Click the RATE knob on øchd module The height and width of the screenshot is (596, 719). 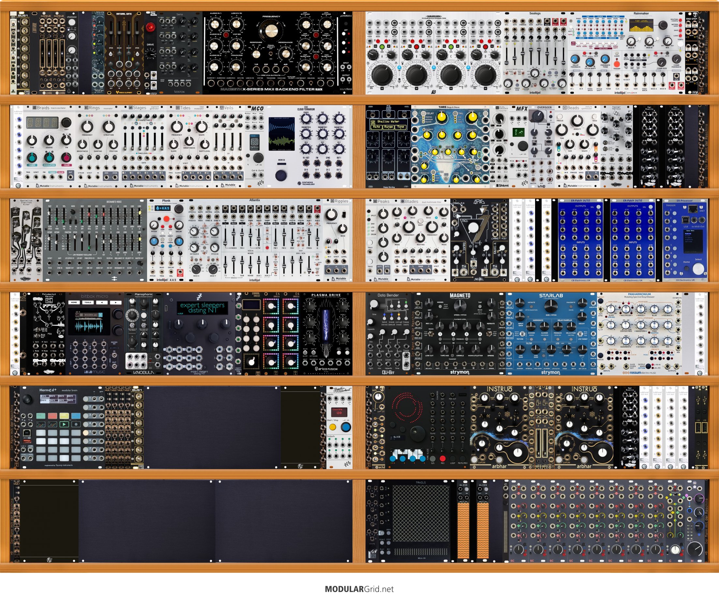coord(378,397)
